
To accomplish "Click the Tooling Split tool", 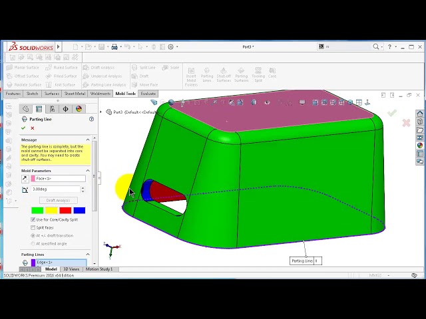I will [258, 75].
